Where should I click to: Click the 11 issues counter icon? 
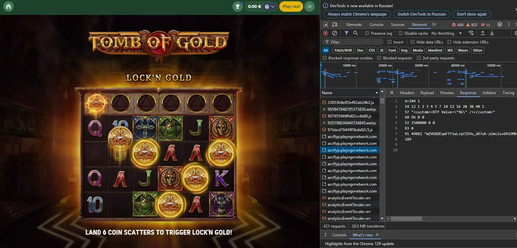[x=485, y=25]
